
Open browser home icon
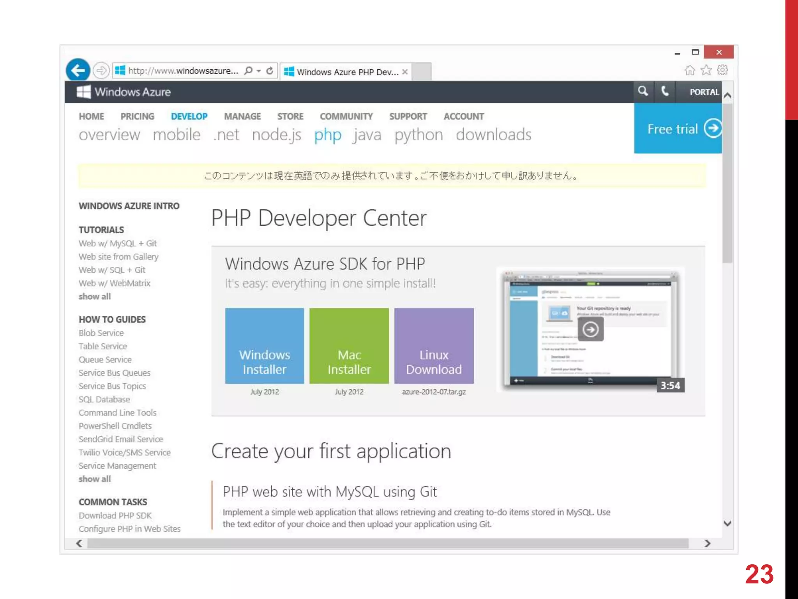coord(690,70)
